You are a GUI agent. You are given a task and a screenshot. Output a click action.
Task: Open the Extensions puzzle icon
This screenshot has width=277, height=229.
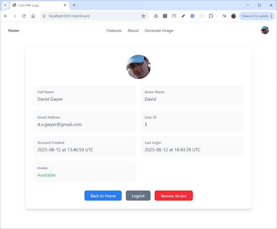point(211,16)
